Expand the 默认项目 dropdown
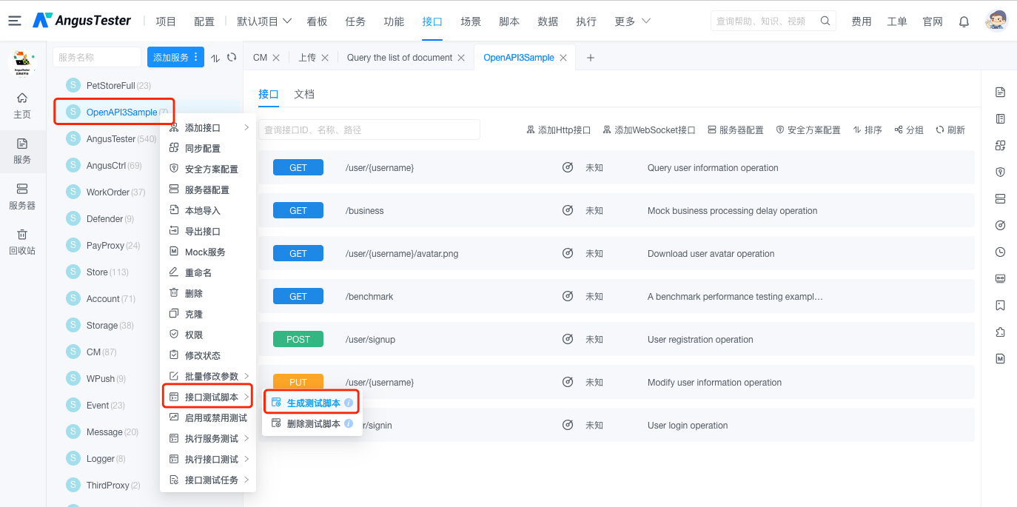1017x507 pixels. 264,21
